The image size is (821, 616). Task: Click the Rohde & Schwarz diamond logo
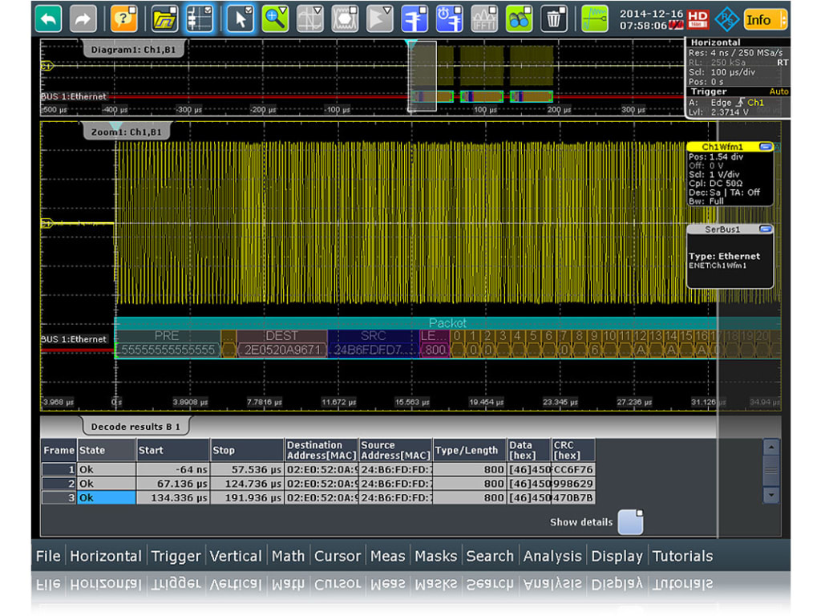point(727,19)
